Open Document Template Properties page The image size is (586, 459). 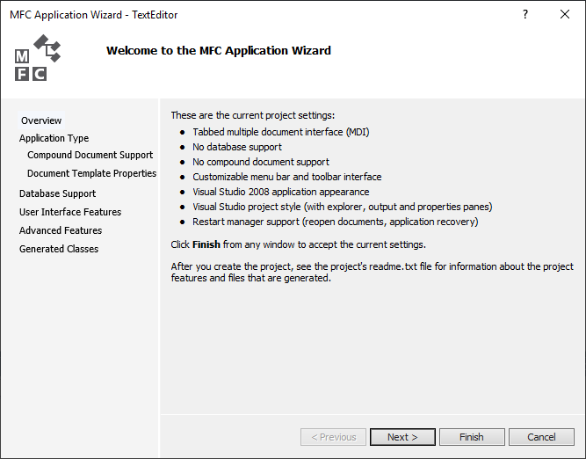tap(91, 173)
